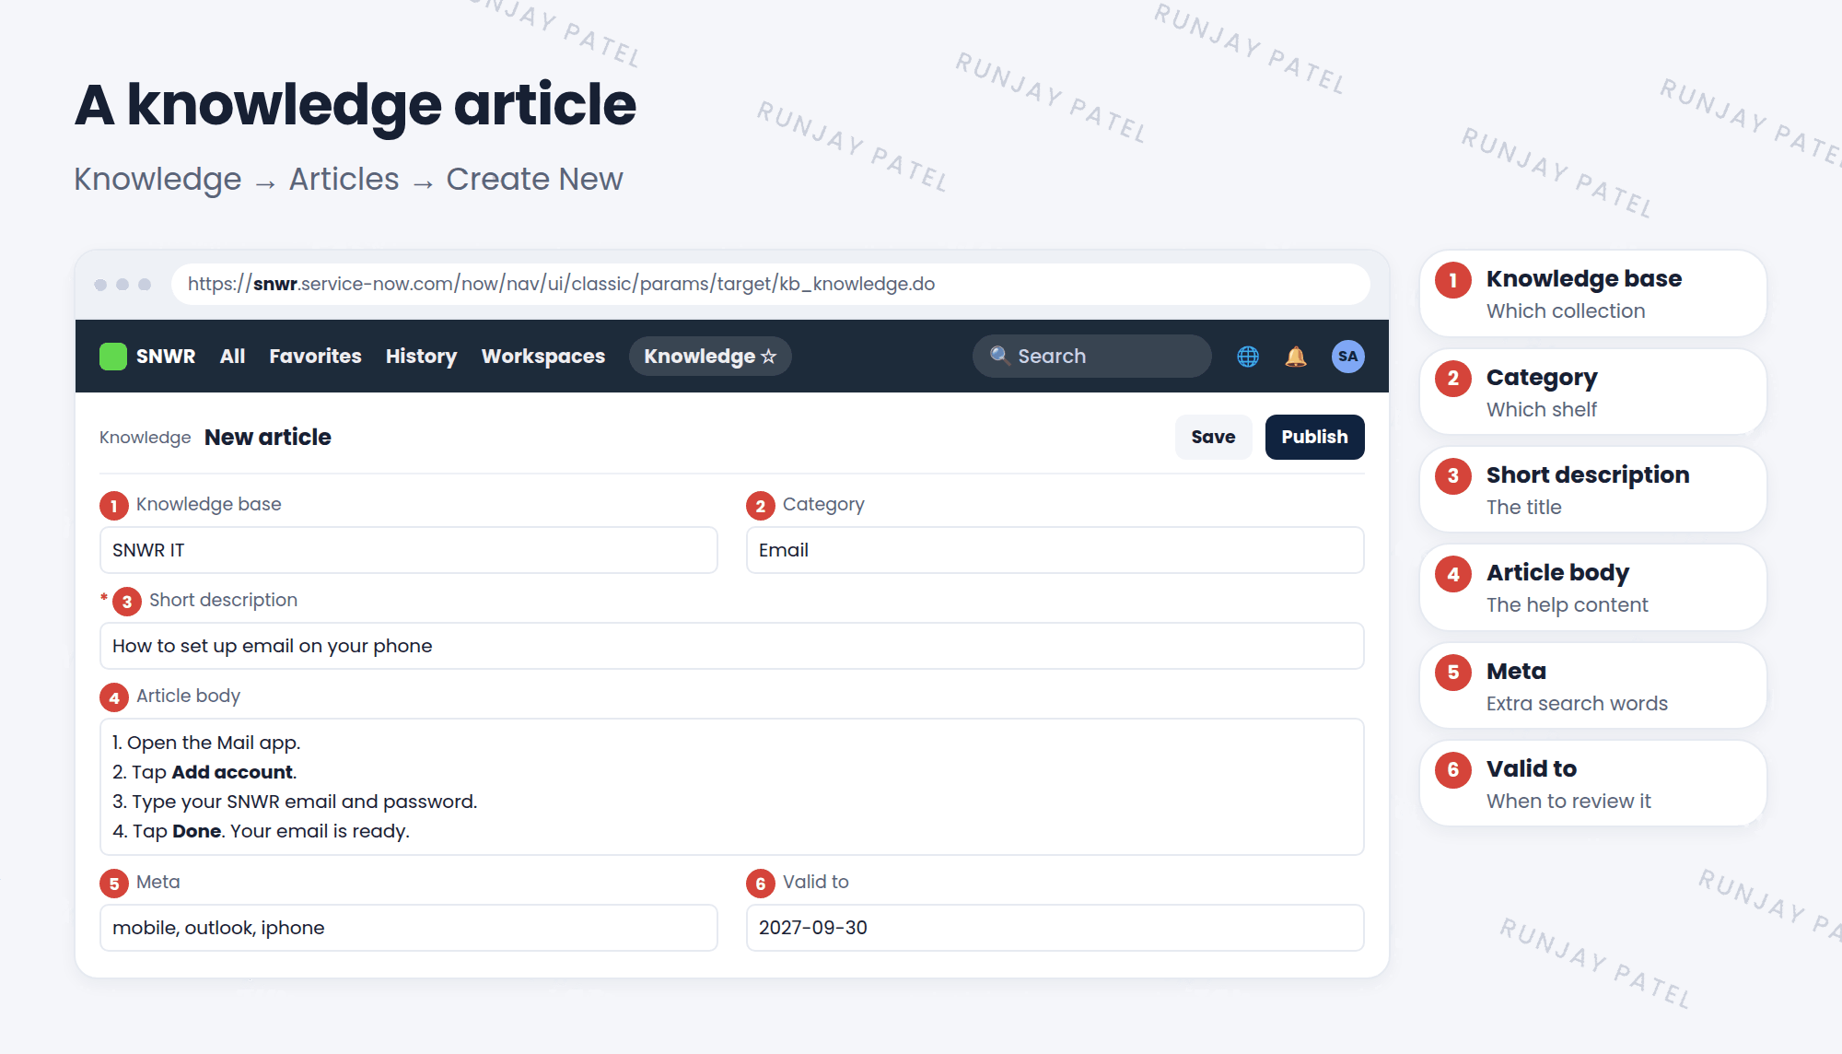The width and height of the screenshot is (1842, 1054).
Task: Click the Knowledge base field SNWR IT
Action: tap(408, 550)
